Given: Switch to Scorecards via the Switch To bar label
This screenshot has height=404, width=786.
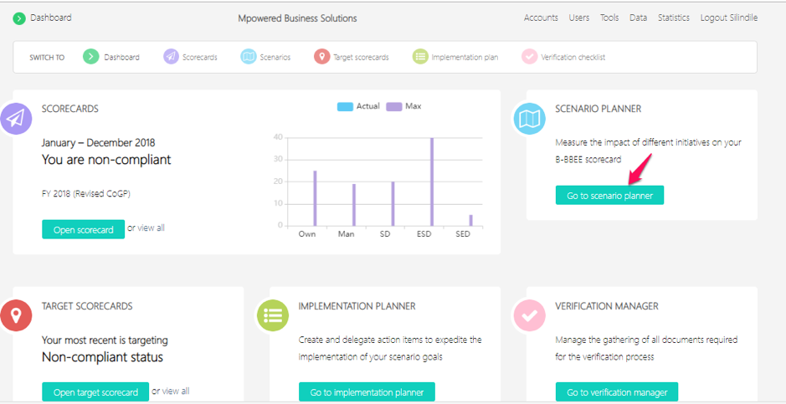Looking at the screenshot, I should 199,57.
